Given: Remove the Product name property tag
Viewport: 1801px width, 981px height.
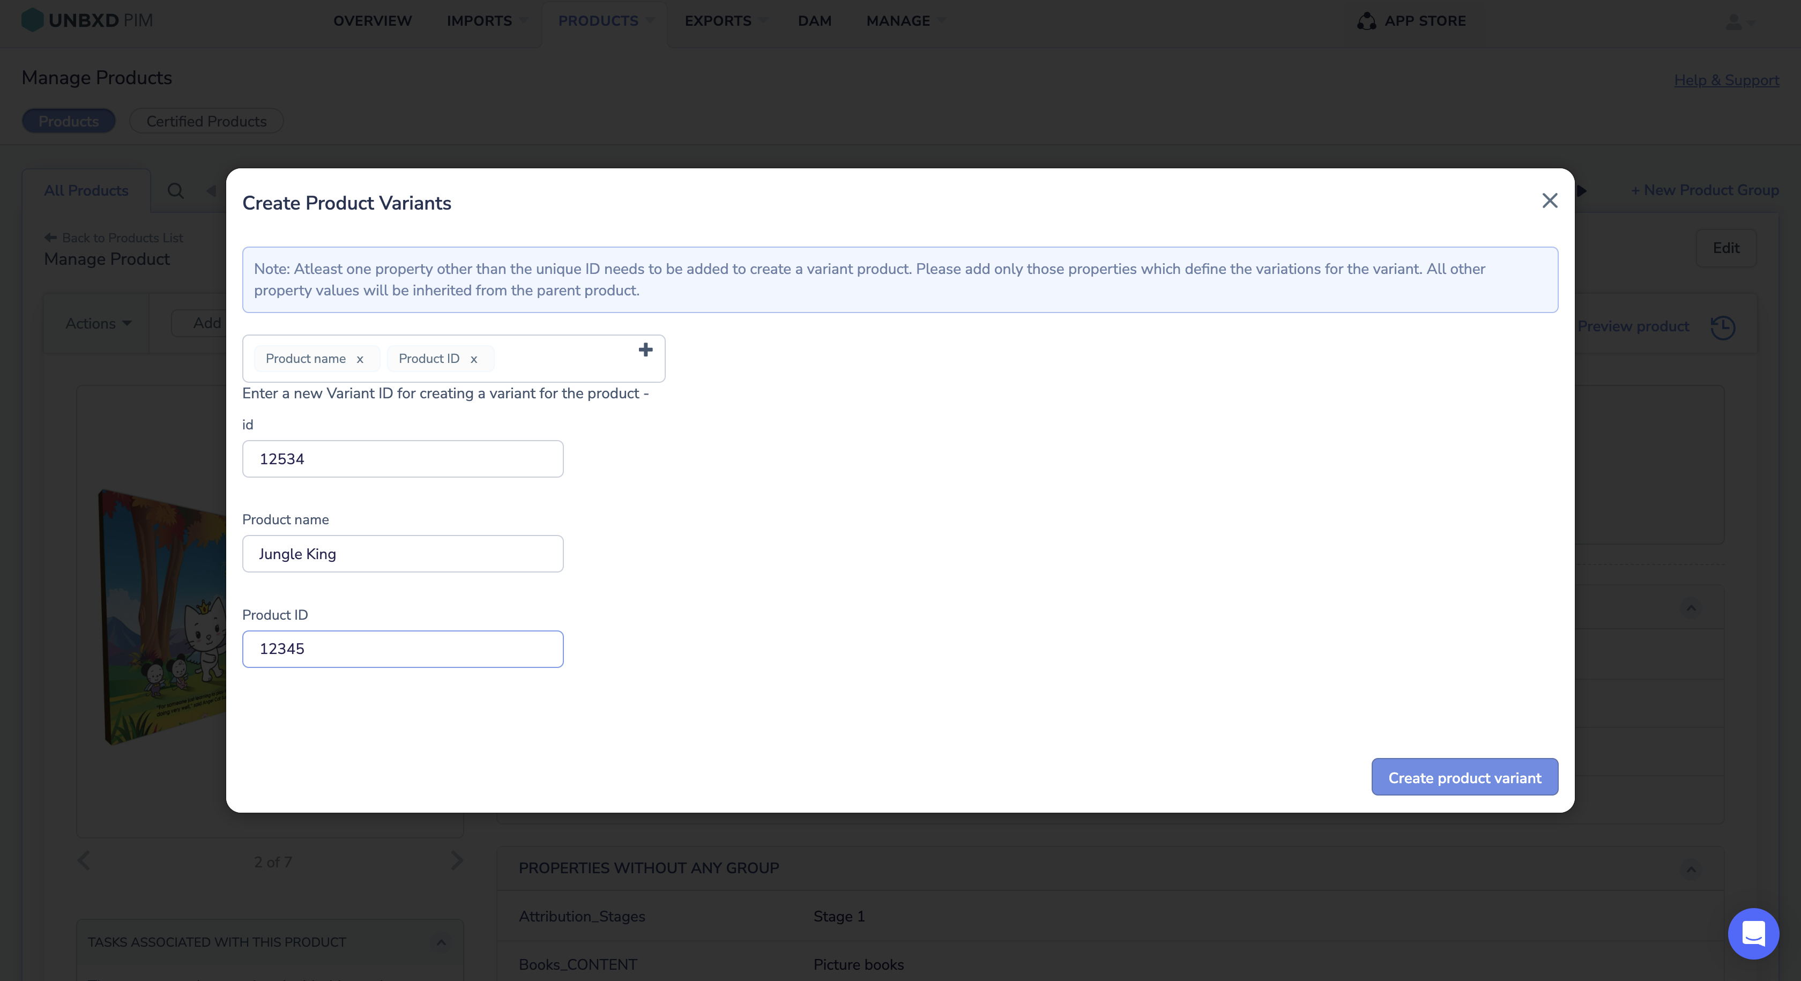Looking at the screenshot, I should pos(360,359).
